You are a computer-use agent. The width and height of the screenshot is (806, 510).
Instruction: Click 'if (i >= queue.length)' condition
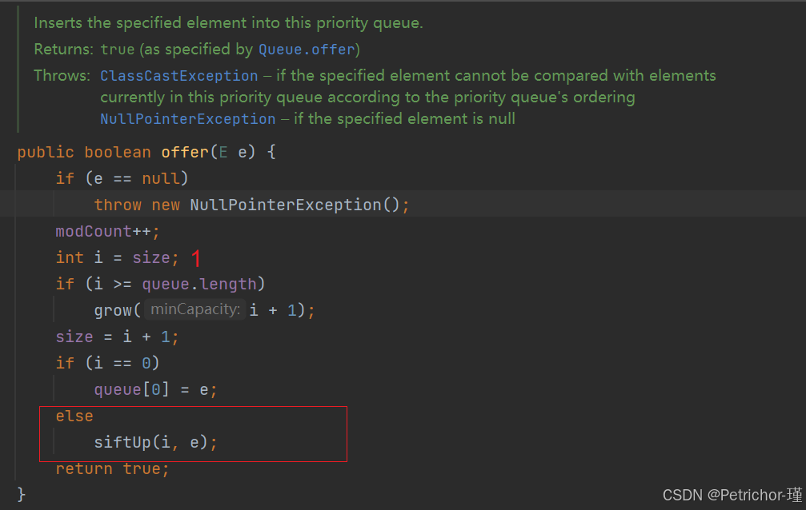click(160, 284)
